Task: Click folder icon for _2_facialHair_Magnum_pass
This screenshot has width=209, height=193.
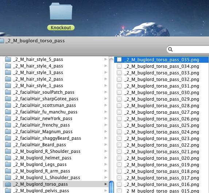Action: tap(8, 132)
